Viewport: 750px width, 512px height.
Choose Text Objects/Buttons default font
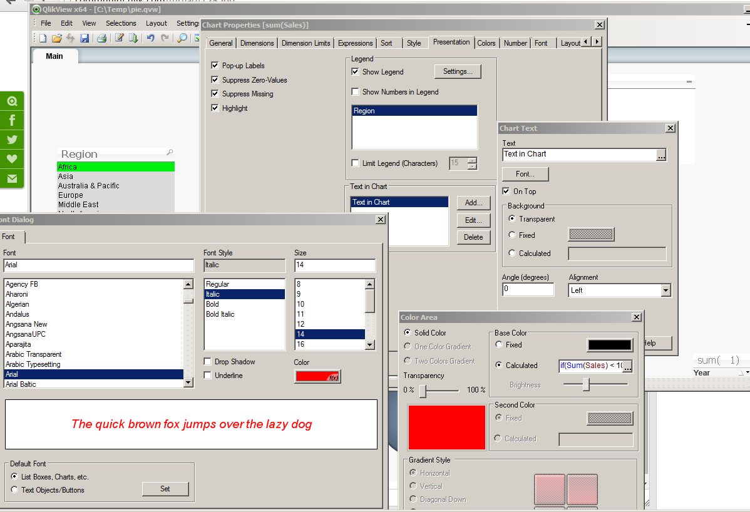(14, 489)
